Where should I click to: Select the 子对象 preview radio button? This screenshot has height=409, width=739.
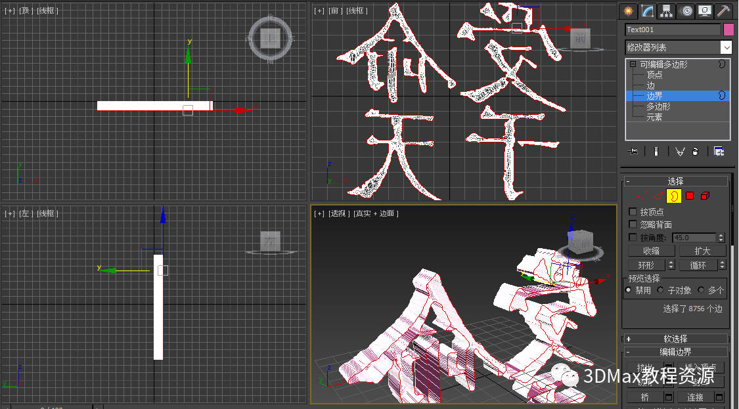661,290
